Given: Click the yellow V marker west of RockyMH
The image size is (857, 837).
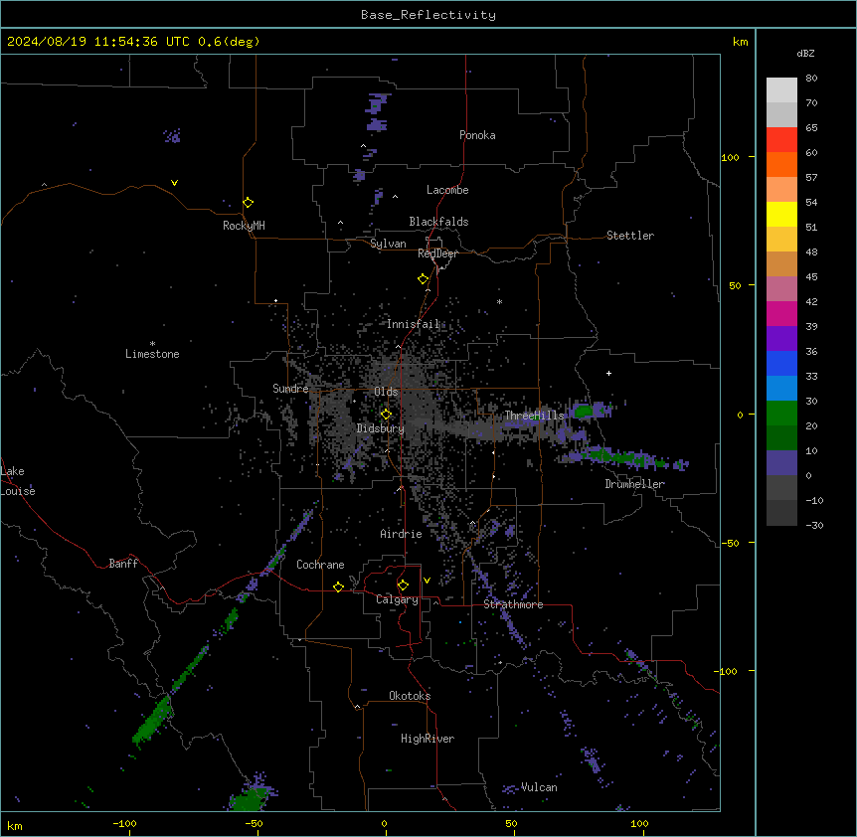Looking at the screenshot, I should coord(174,183).
